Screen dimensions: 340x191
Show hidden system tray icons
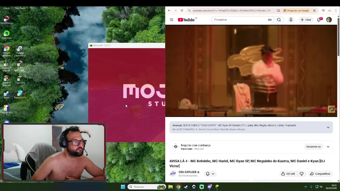pos(305,187)
